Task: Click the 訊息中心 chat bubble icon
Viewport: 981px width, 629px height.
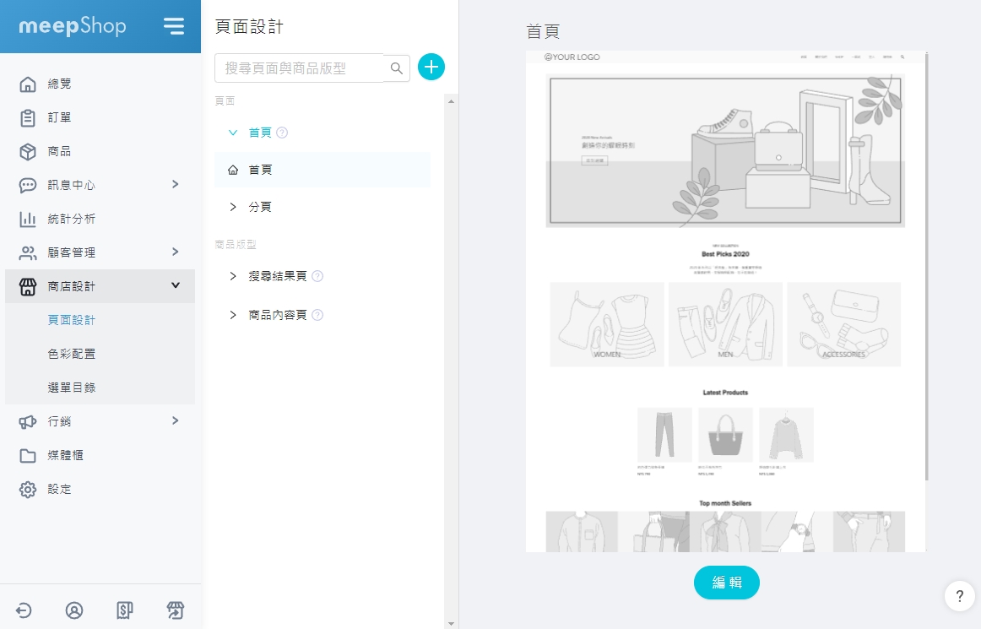Action: (x=28, y=185)
